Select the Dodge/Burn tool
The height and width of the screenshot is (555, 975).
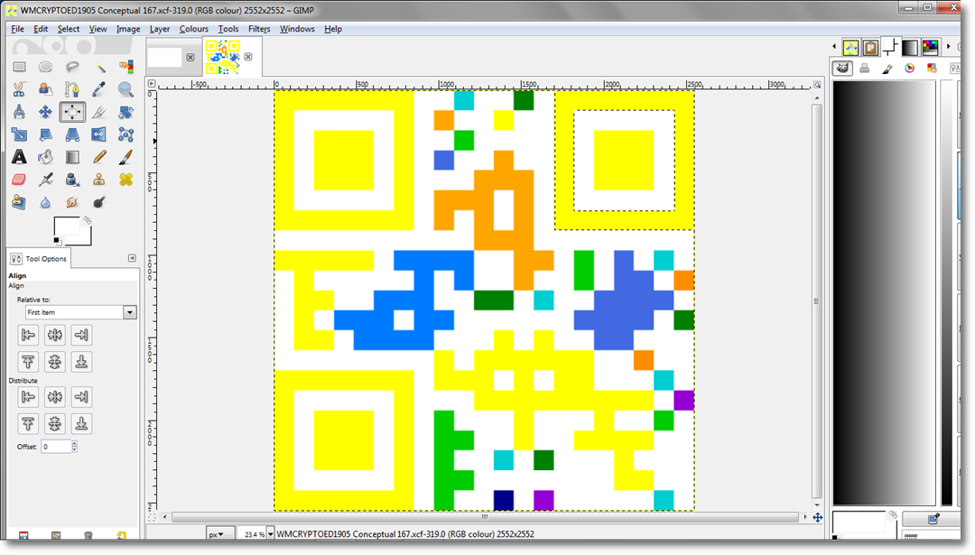(99, 203)
